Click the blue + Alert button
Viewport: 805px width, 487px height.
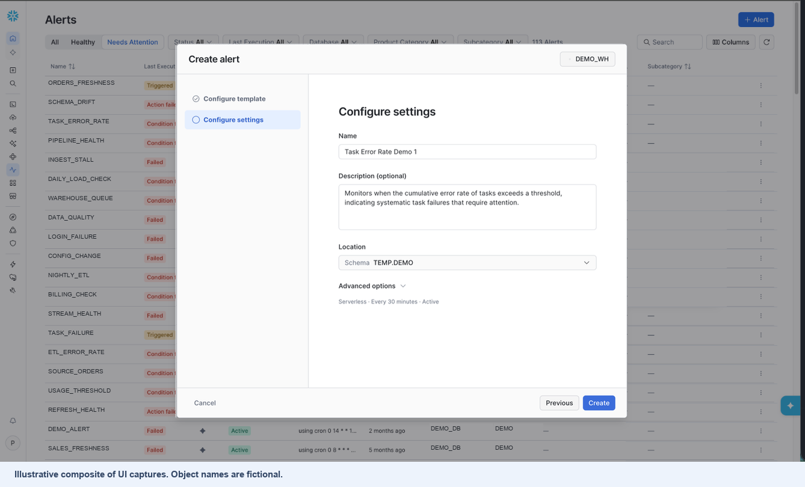[x=756, y=20]
